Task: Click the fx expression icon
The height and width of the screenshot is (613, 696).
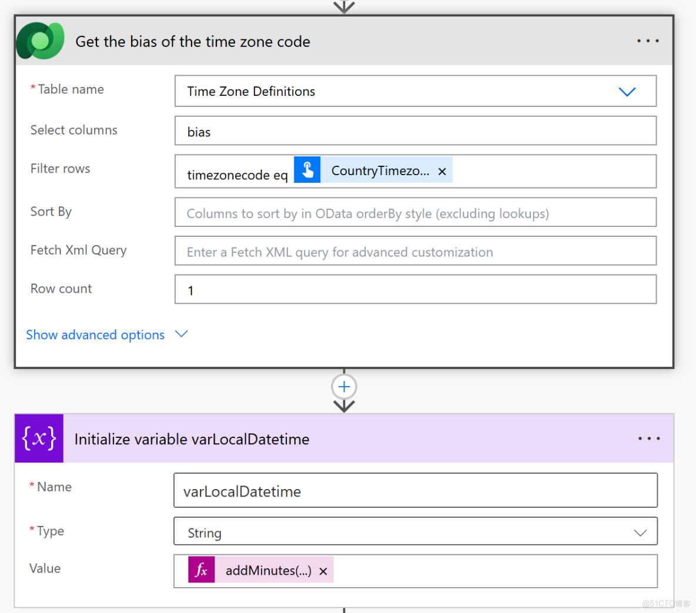Action: (201, 570)
